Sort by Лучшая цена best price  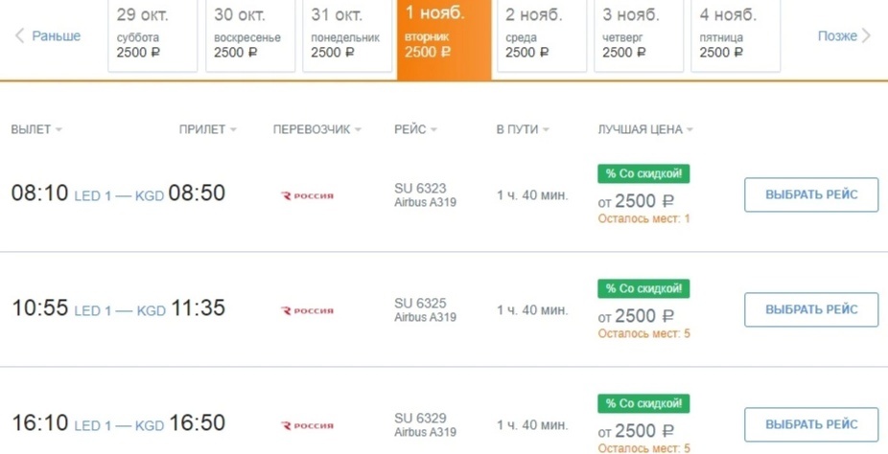[644, 129]
